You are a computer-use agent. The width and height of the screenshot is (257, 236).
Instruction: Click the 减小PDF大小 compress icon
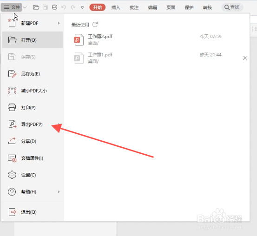tap(12, 91)
